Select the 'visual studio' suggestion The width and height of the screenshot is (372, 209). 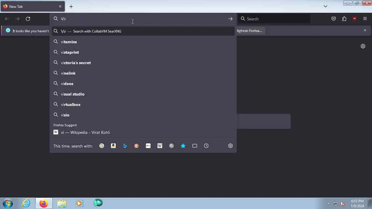tap(143, 94)
